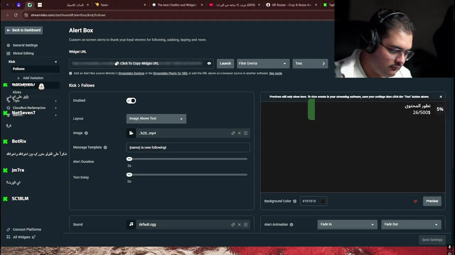Click Message Template info icon
Viewport: 455px width, 255px height.
(x=105, y=147)
